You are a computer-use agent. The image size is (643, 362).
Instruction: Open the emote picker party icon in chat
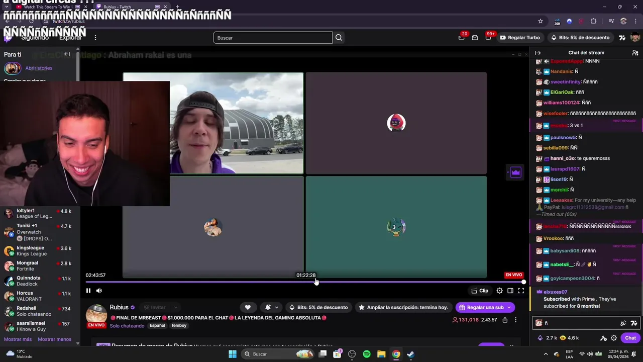[623, 323]
